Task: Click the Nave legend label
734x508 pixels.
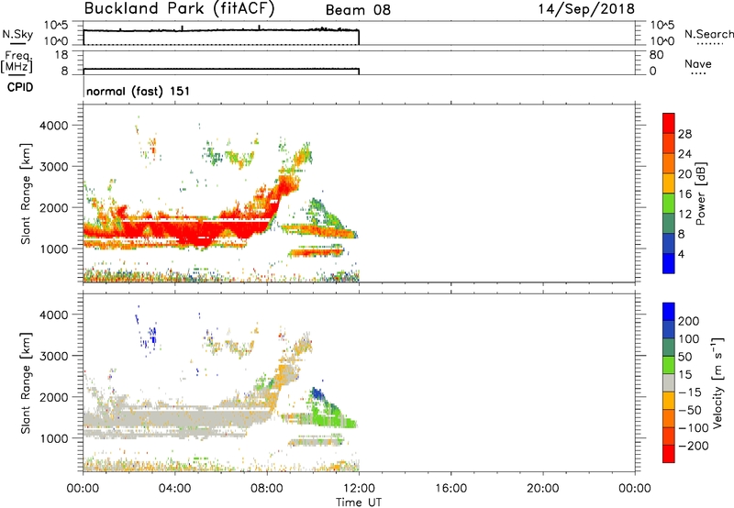Action: (698, 64)
